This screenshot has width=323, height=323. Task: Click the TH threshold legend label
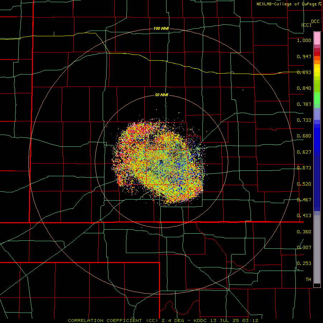tap(308, 280)
